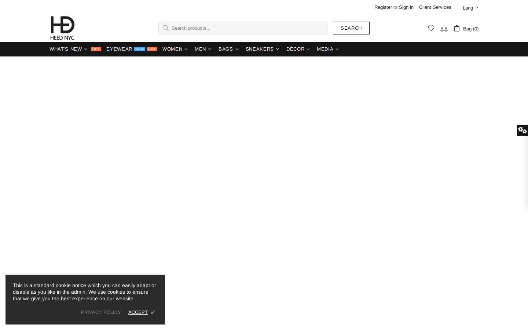The image size is (528, 330).
Task: Open the Men menu item
Action: tap(200, 49)
